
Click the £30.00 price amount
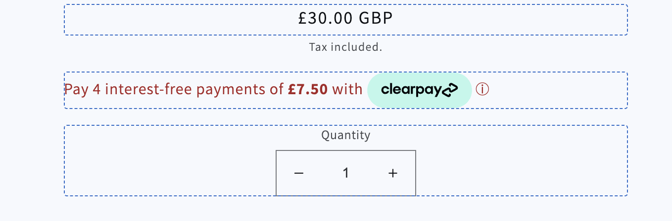(325, 18)
